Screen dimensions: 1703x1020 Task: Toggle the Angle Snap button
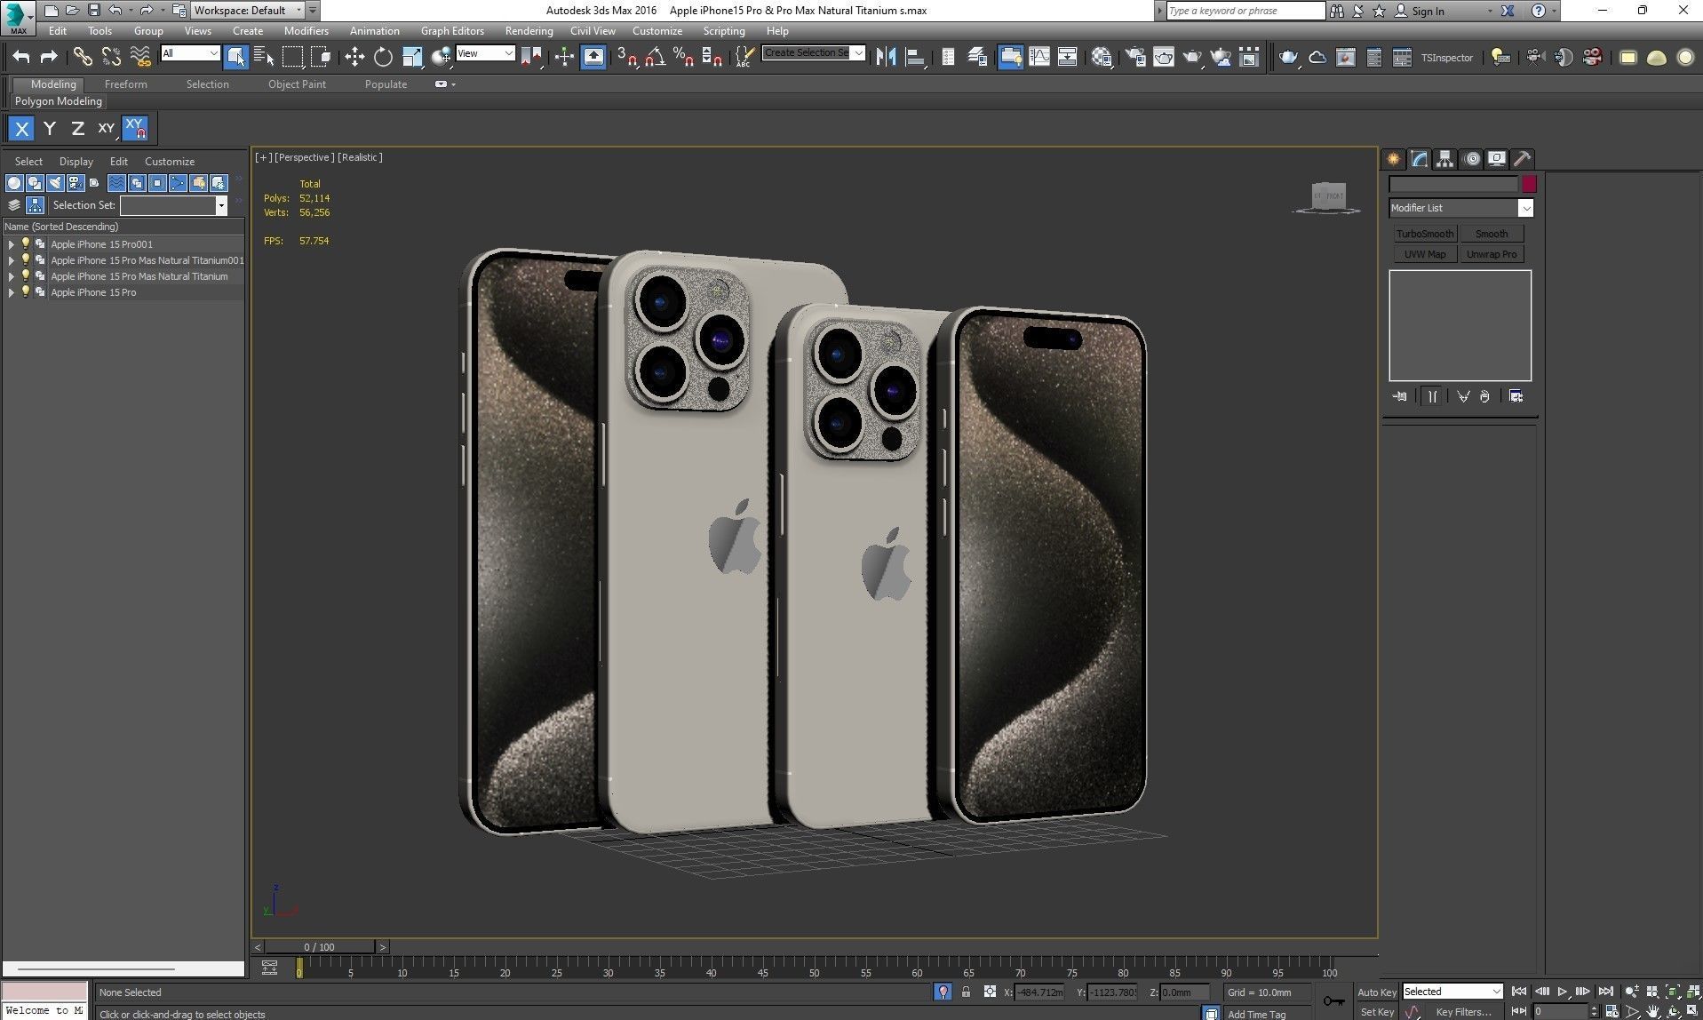coord(655,57)
